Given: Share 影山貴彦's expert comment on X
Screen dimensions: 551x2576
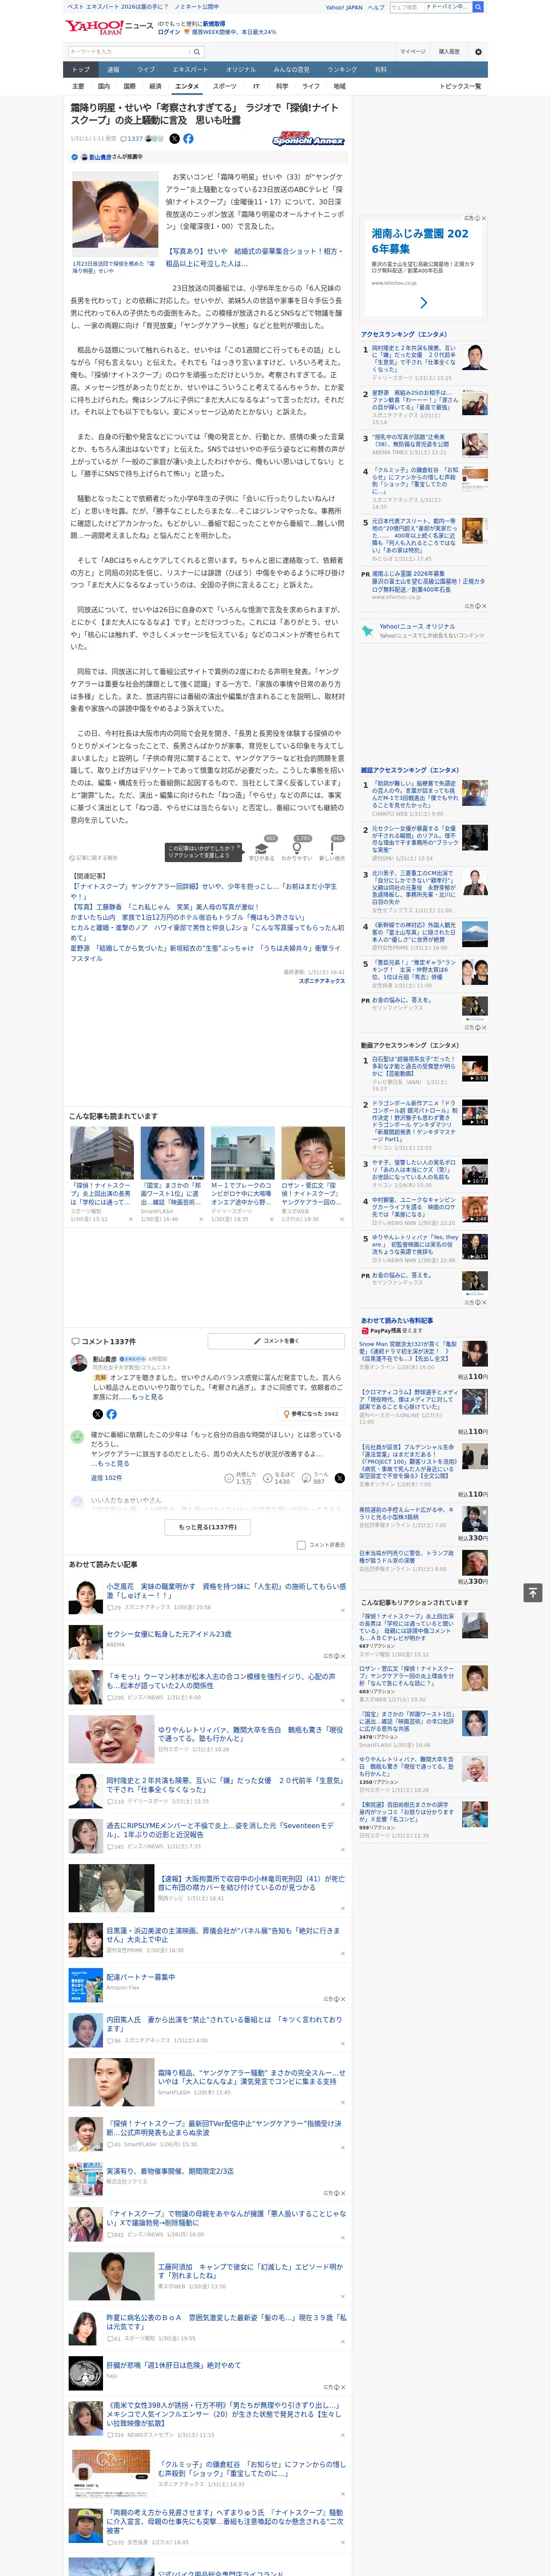Looking at the screenshot, I should coord(97,1414).
